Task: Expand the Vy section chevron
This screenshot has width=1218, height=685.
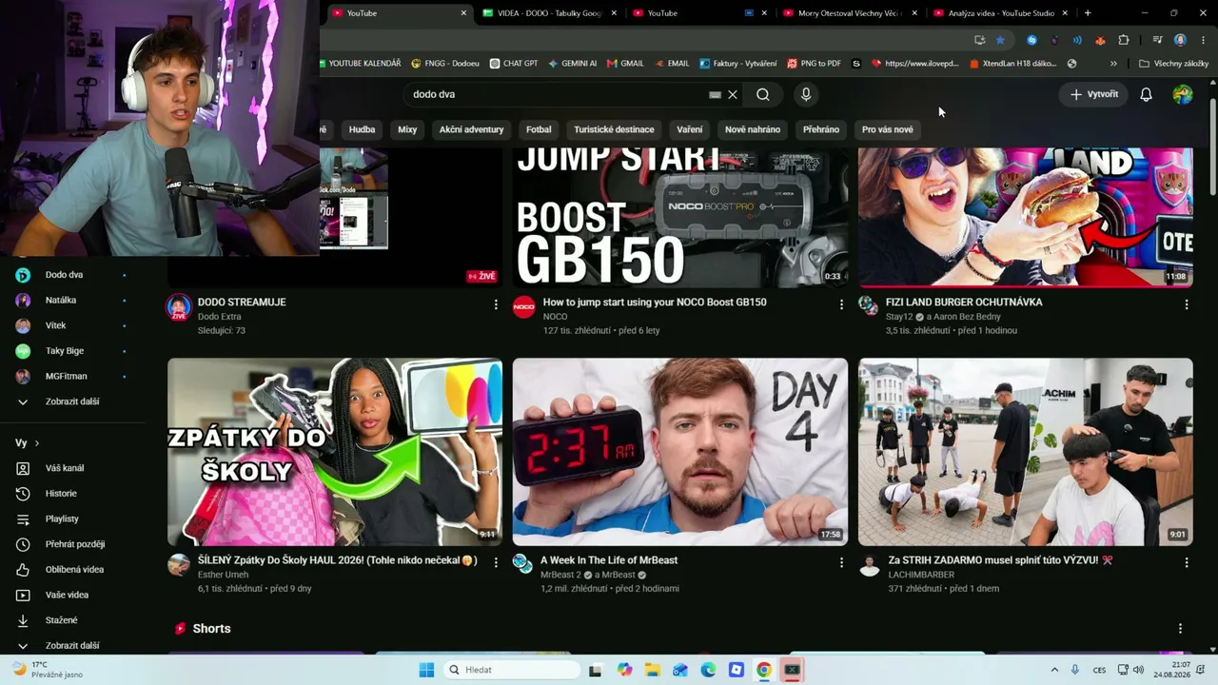Action: click(x=37, y=443)
